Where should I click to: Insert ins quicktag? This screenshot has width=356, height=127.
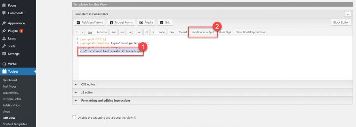coord(122,32)
